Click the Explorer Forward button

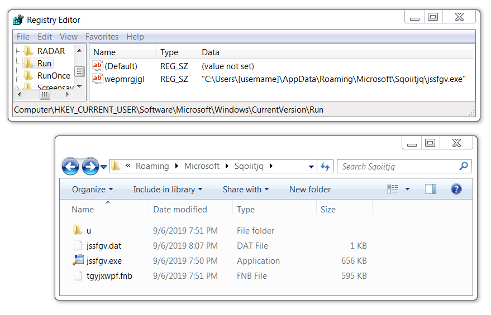pos(90,166)
